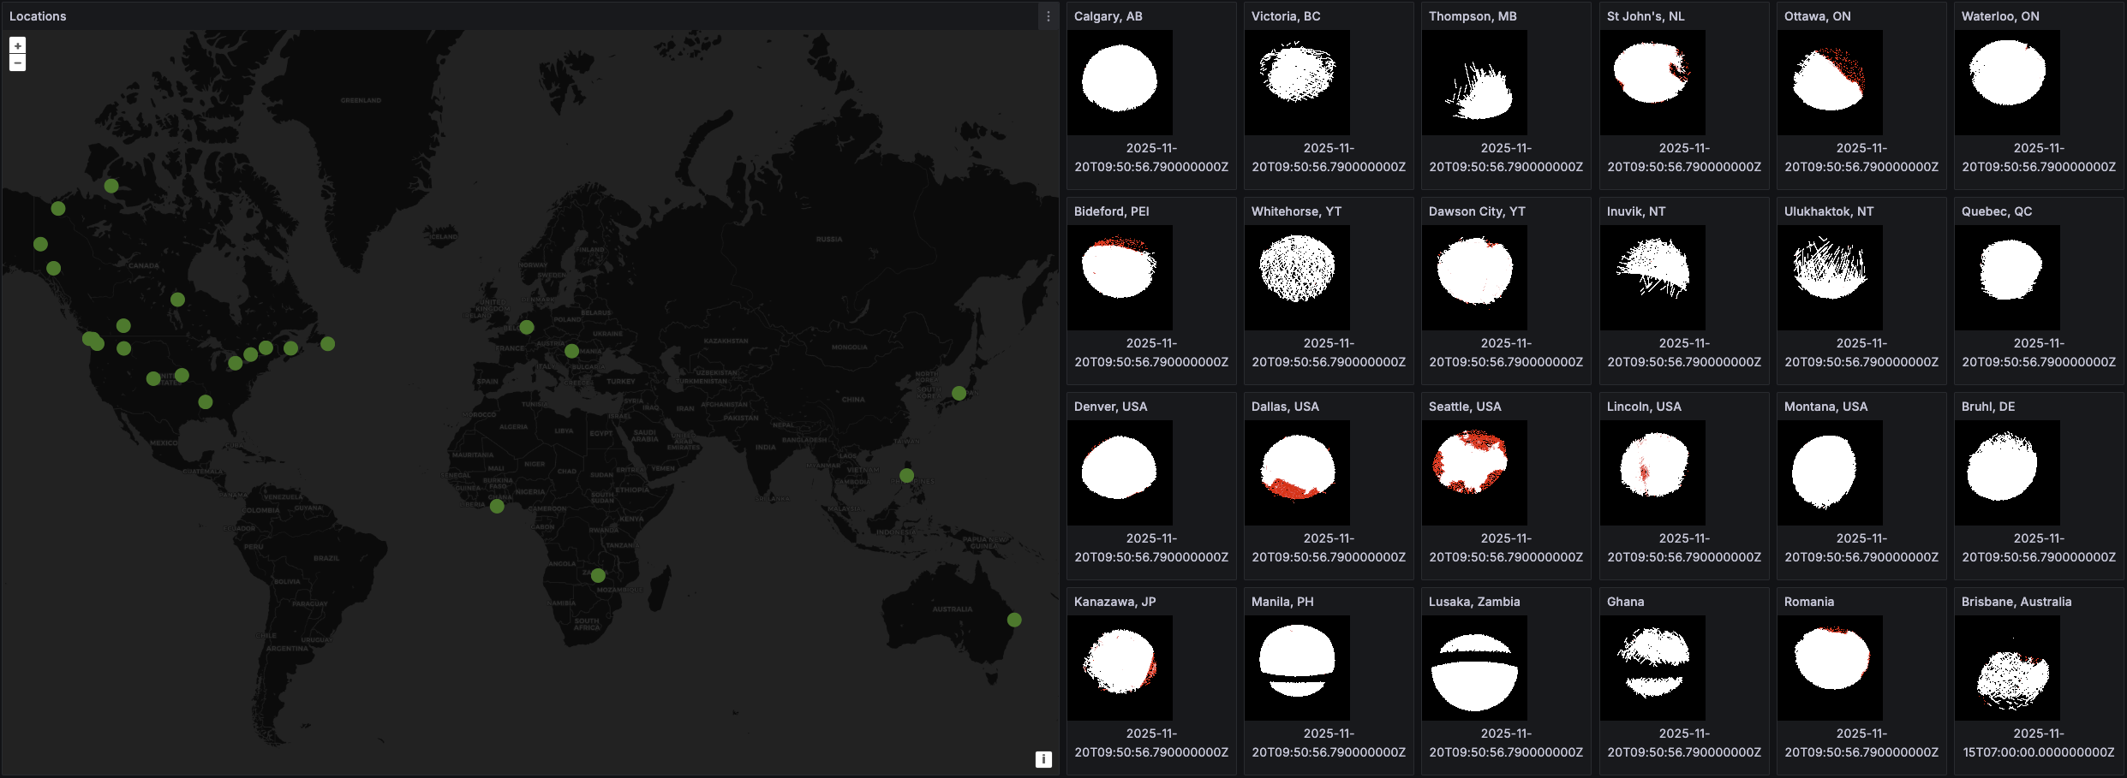
Task: Open the Locations panel kebab menu
Action: coord(1048,16)
